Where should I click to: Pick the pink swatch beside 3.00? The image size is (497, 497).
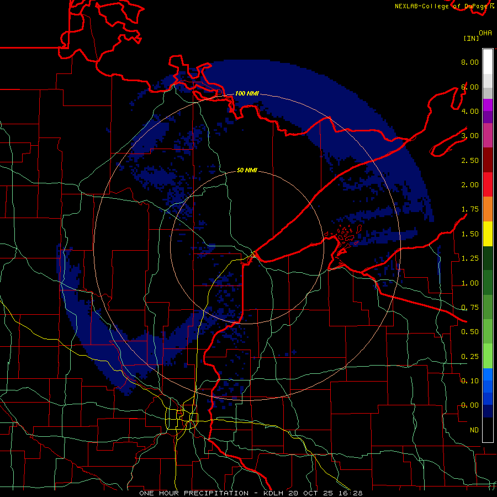488,136
